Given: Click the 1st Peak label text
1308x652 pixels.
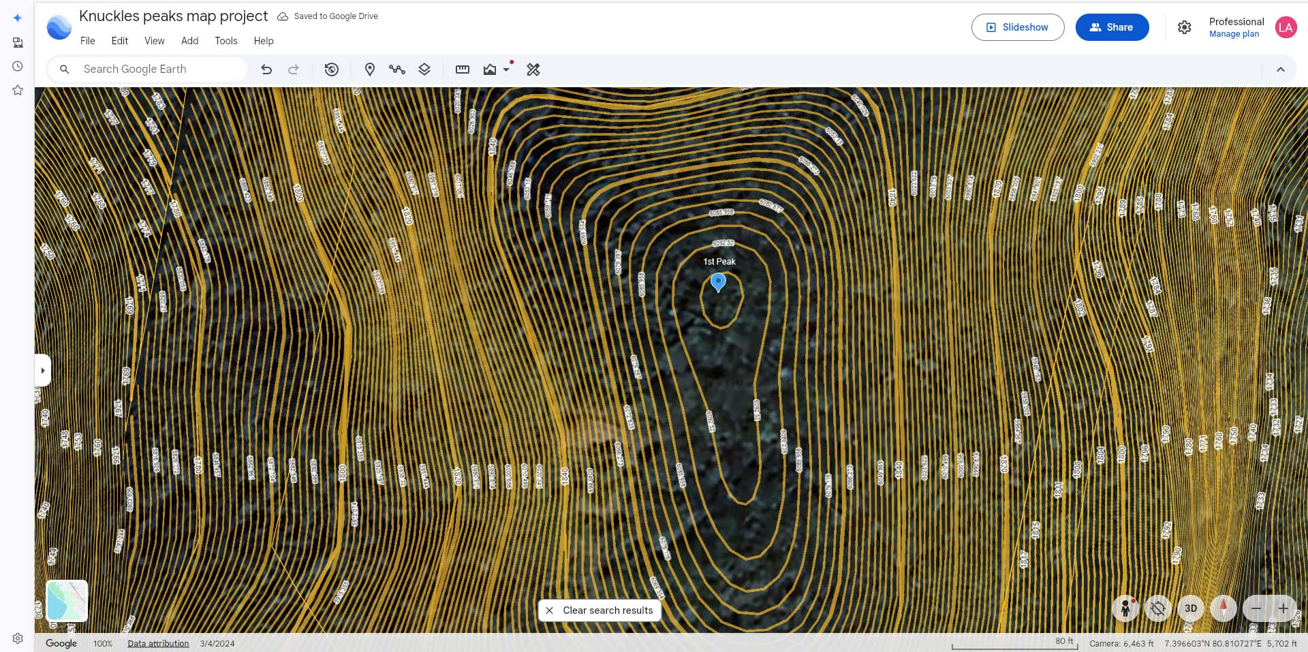Looking at the screenshot, I should (x=719, y=262).
